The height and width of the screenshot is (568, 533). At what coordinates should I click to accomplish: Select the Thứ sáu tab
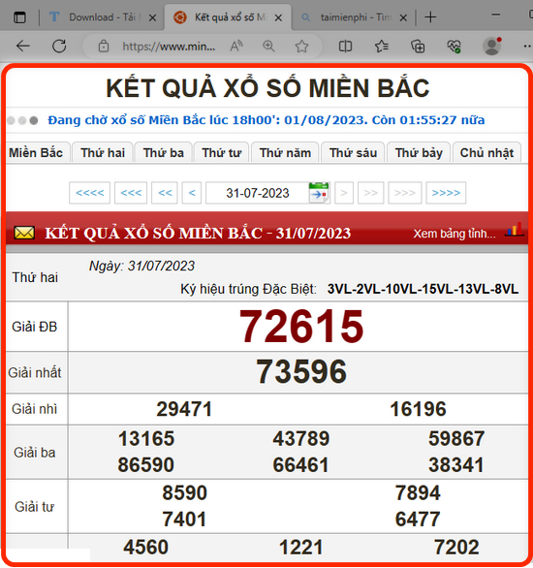(x=353, y=152)
